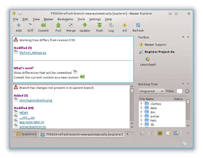Open the Bookmarks menu
Screen dimensions: 203x158
click(x=65, y=19)
